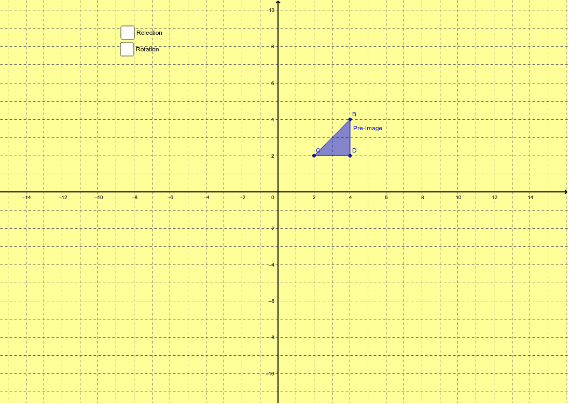569x404 pixels.
Task: Click the x-axis label −4
Action: pyautogui.click(x=206, y=198)
